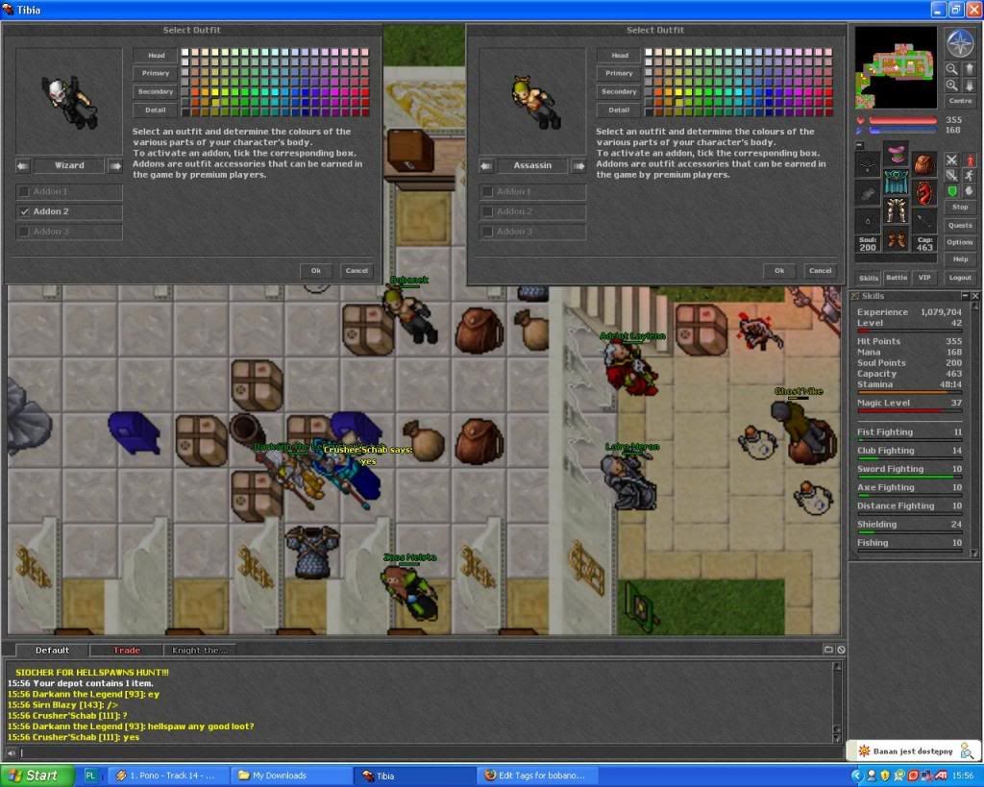
Task: Confirm Wizard outfit with Ok
Action: pos(315,270)
